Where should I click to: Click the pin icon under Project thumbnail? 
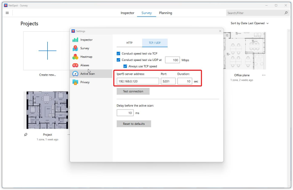tap(26, 135)
